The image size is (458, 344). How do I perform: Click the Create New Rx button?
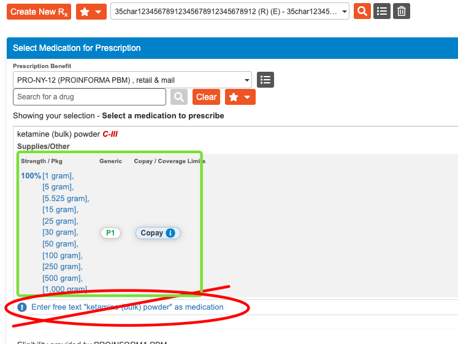tap(39, 12)
